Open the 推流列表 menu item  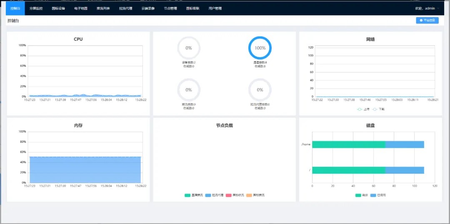[x=103, y=8]
